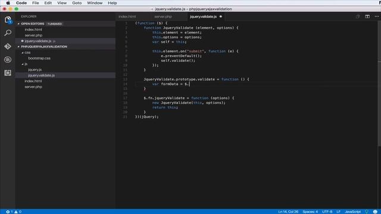The height and width of the screenshot is (214, 381).
Task: Click Ln 14, Col 26 in status bar
Action: [288, 212]
